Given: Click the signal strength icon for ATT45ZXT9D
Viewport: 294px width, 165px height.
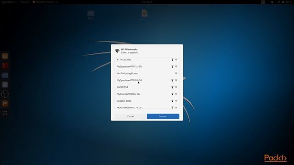Looking at the screenshot, I should (x=176, y=60).
